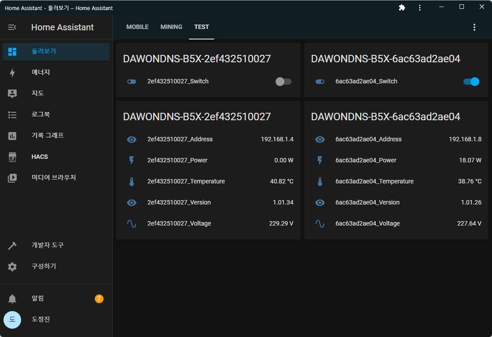This screenshot has width=492, height=337.
Task: Click the HACS store icon
Action: pyautogui.click(x=12, y=157)
